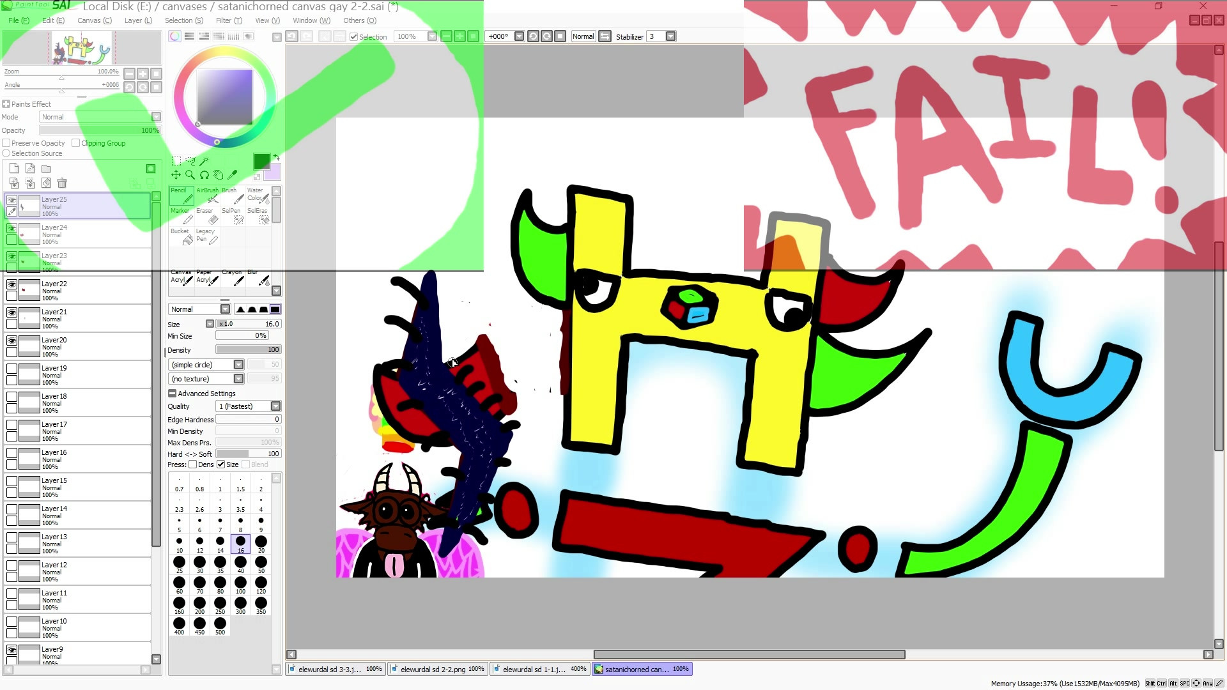Activate the eyedropper color picker tool
The image size is (1227, 690).
[x=233, y=174]
